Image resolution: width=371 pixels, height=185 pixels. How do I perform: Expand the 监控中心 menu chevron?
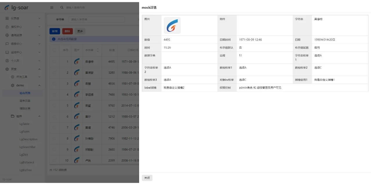(x=39, y=52)
